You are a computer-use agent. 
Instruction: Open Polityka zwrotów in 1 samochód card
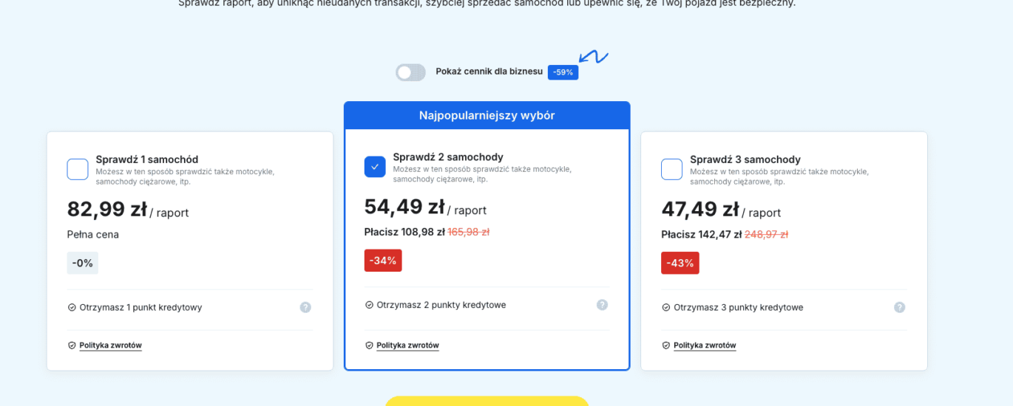[x=110, y=345]
